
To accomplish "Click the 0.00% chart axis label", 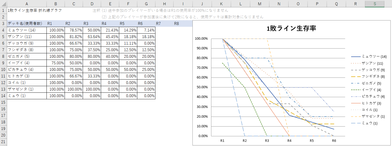I will click(203, 136).
